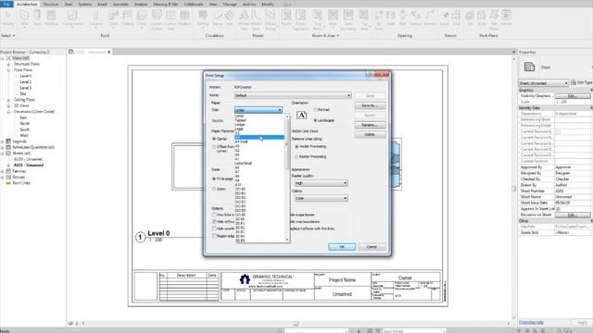Select the Curtain System tool

[x=157, y=19]
